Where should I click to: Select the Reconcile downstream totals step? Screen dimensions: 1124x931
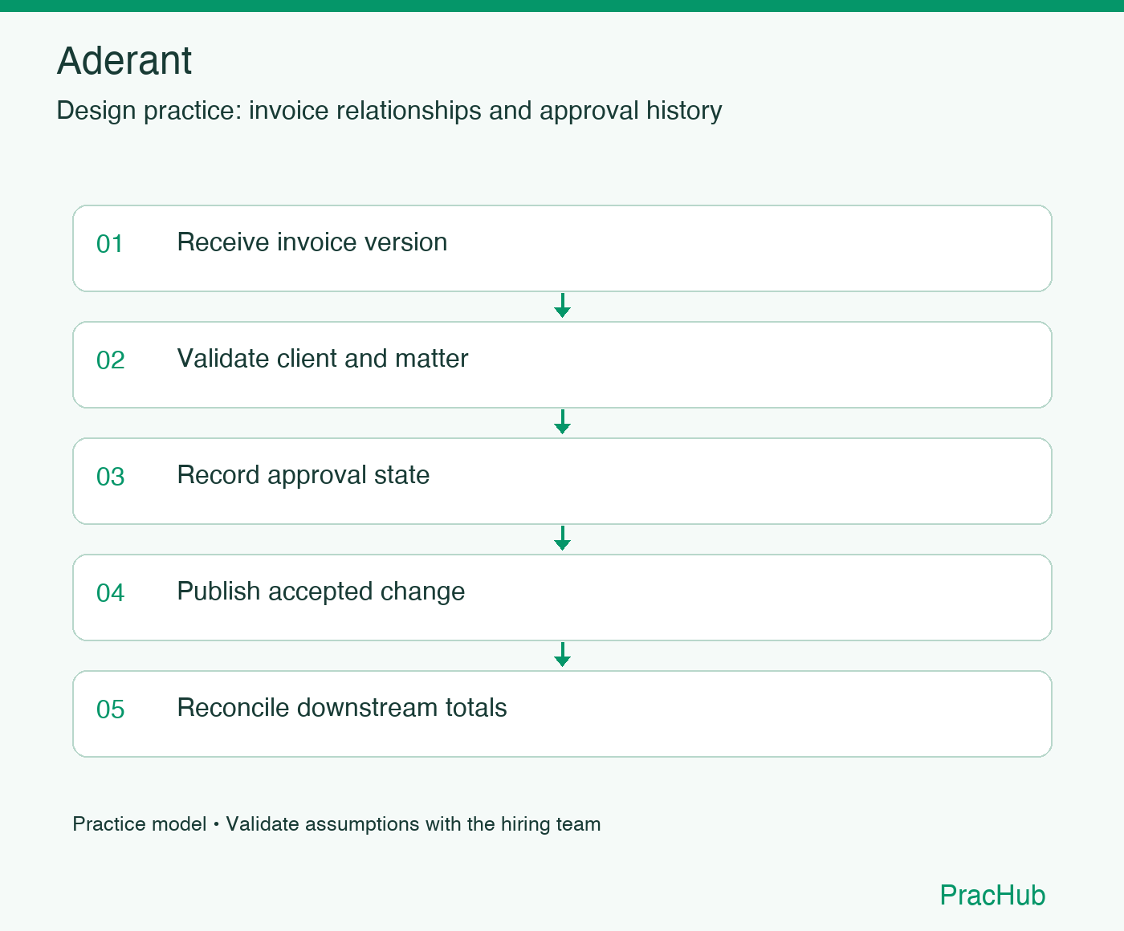point(562,713)
